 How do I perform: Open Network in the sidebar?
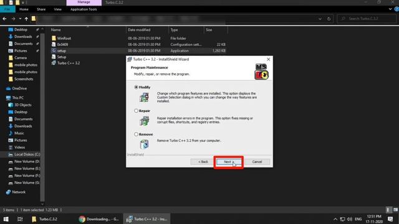tap(19, 192)
